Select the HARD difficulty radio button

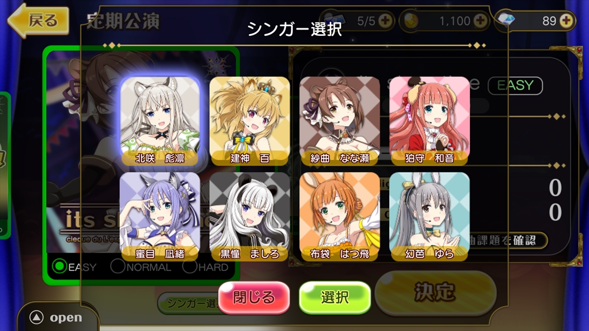pos(190,266)
